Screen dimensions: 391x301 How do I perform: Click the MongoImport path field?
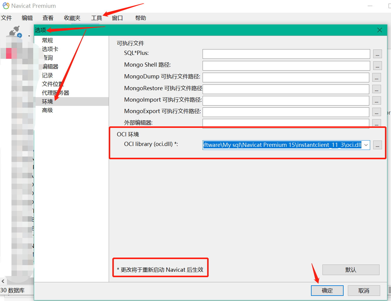286,101
